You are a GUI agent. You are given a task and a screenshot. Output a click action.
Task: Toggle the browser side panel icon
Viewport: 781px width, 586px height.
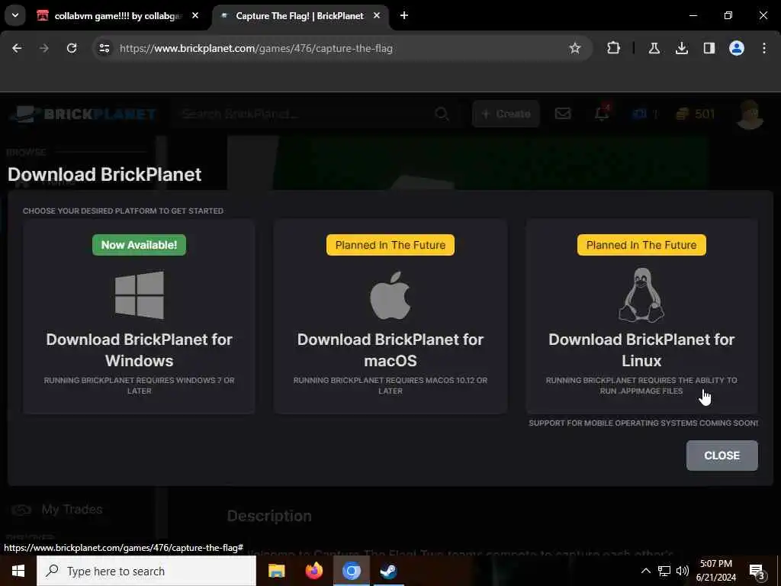tap(709, 48)
